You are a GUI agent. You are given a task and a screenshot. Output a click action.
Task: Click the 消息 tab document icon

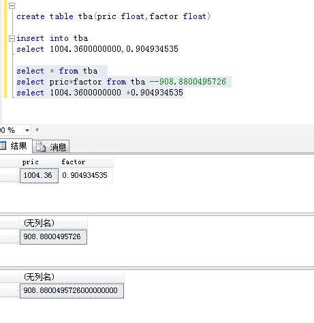click(x=41, y=147)
